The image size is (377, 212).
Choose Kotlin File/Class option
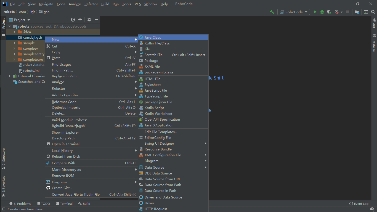coord(173,43)
